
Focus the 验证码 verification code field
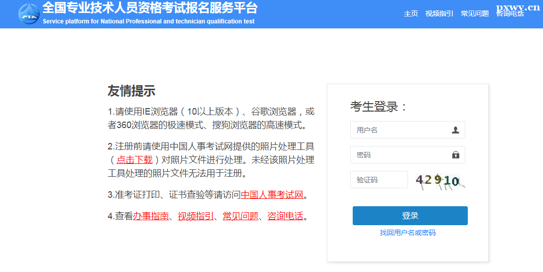click(379, 179)
